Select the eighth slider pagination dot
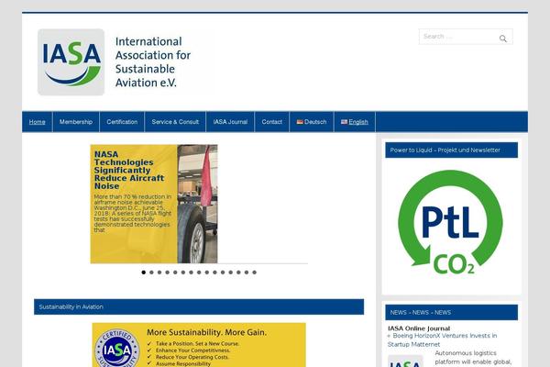This screenshot has width=550, height=367. click(199, 272)
